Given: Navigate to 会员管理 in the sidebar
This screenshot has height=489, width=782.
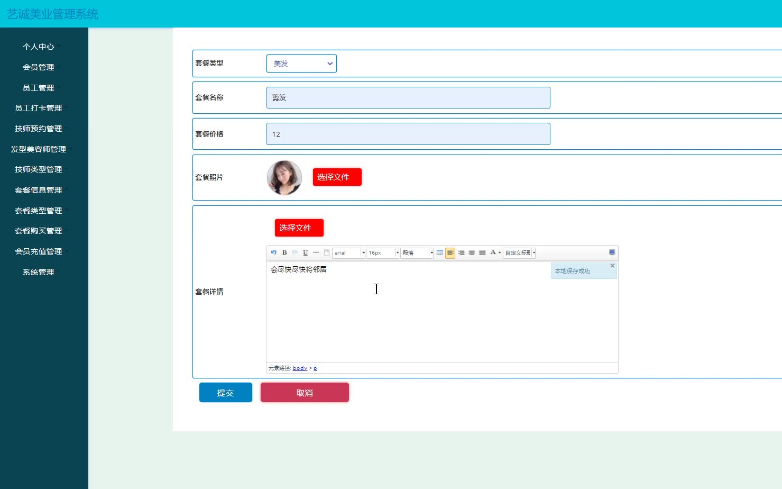Looking at the screenshot, I should tap(38, 67).
